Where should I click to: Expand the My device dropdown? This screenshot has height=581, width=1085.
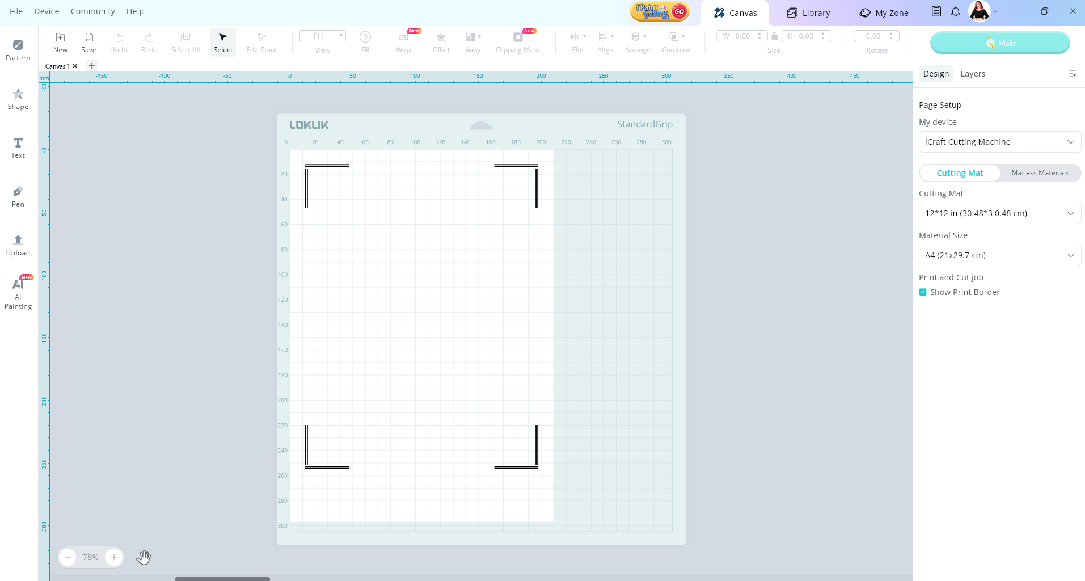(x=999, y=142)
